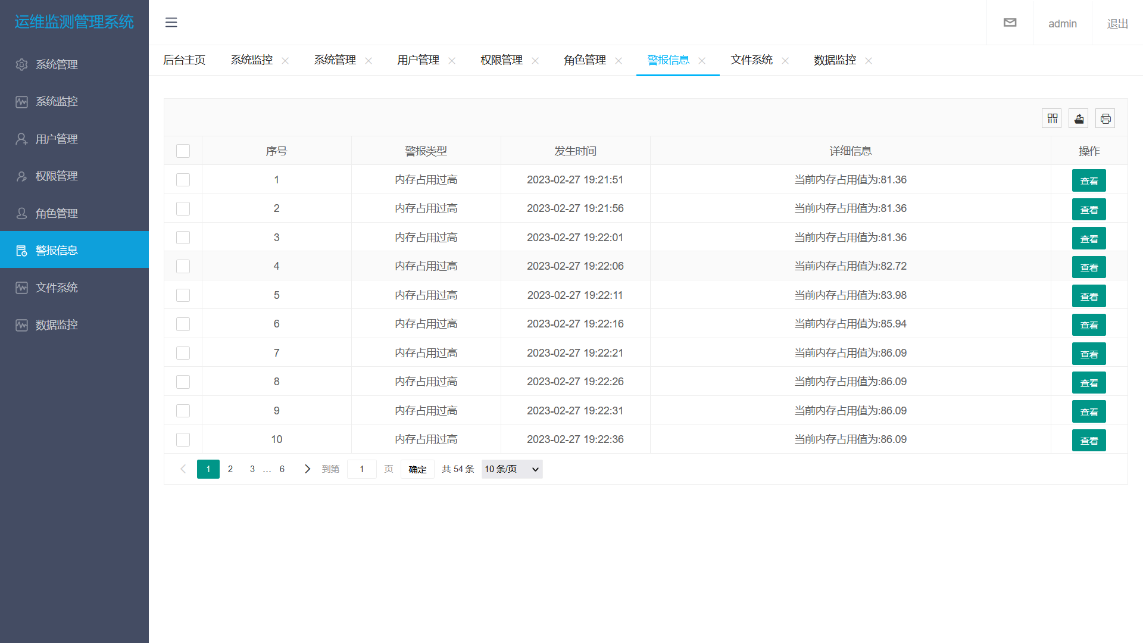Close the 角色管理 tab
The image size is (1143, 643).
619,61
